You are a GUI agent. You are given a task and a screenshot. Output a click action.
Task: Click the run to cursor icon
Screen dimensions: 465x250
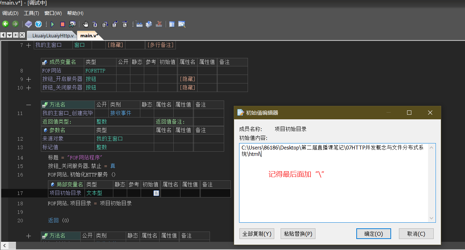pyautogui.click(x=125, y=24)
